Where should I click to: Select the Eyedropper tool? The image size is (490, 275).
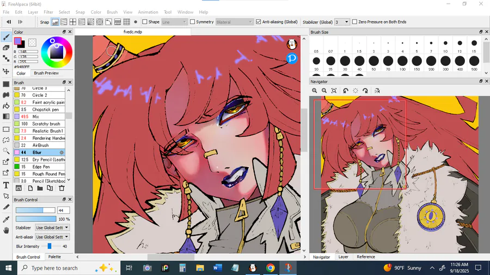(6, 220)
